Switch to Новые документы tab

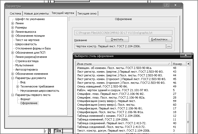click(36, 13)
